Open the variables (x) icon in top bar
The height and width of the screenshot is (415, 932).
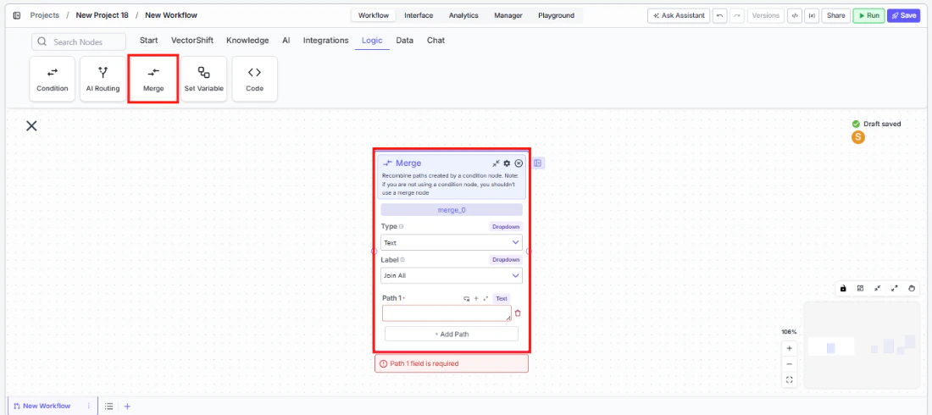pos(812,15)
